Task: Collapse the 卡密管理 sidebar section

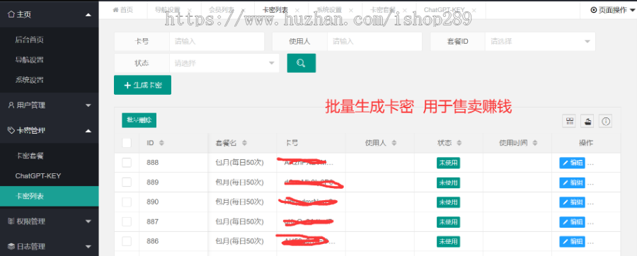Action: pos(49,130)
